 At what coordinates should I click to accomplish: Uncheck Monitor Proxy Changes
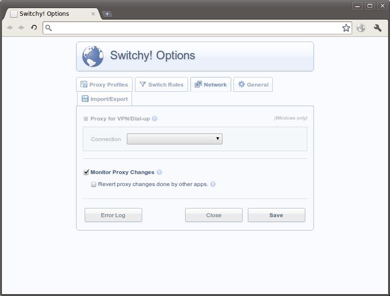coord(86,172)
